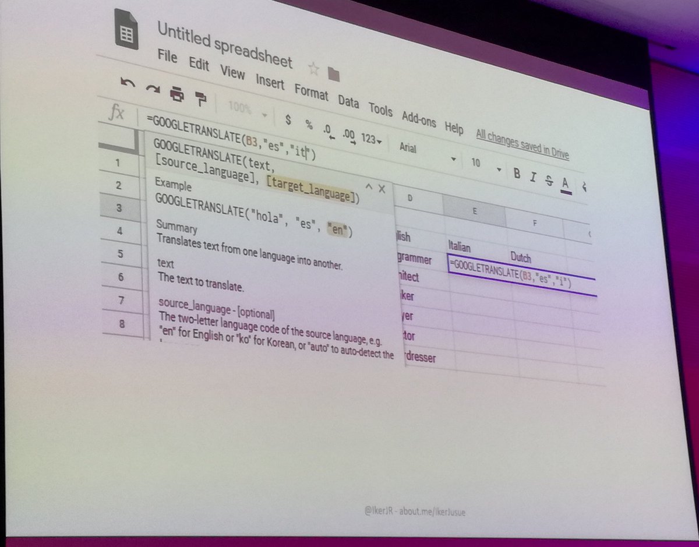
Task: Open the File menu
Action: point(167,57)
